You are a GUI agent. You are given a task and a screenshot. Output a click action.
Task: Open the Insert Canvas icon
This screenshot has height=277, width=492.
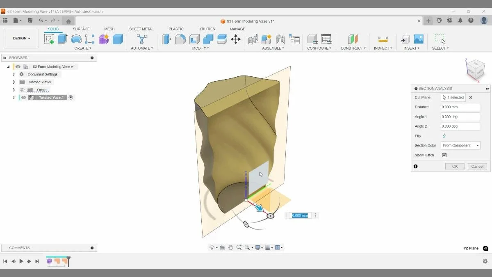click(418, 39)
